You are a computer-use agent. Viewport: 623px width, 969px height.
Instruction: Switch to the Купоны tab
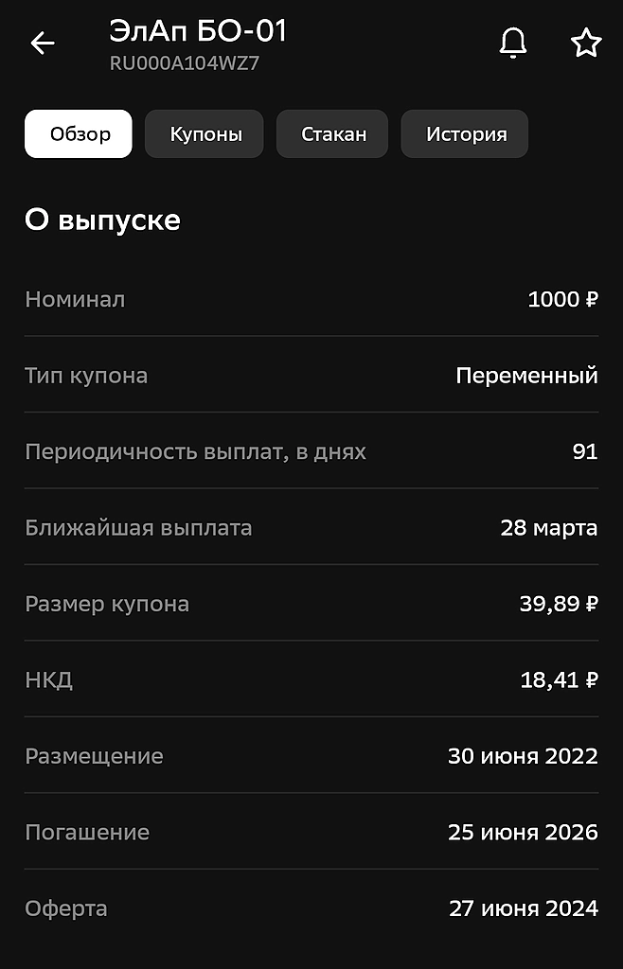coord(205,134)
